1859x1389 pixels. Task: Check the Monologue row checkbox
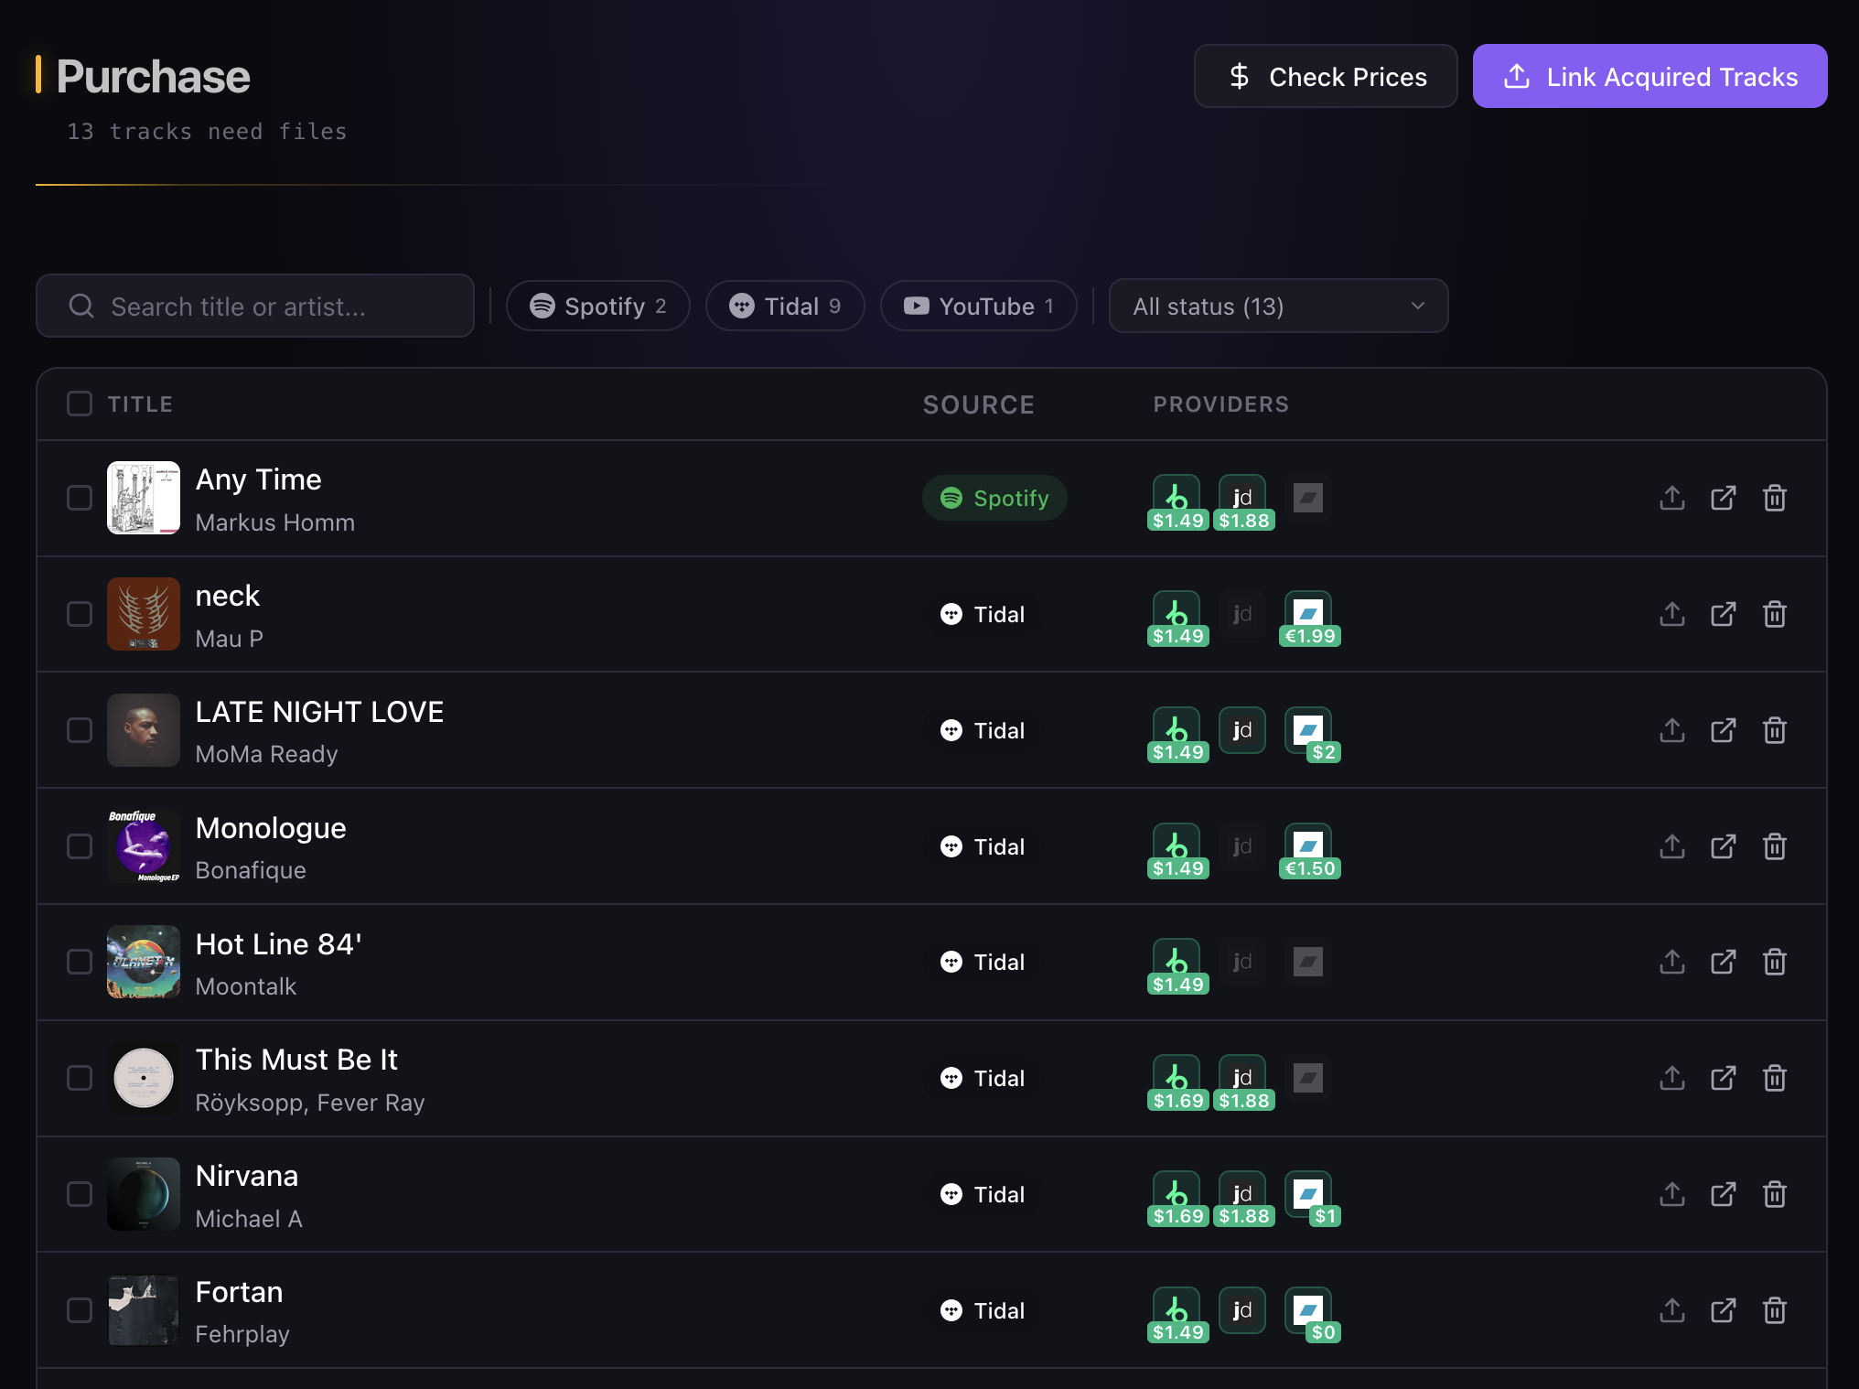pyautogui.click(x=80, y=846)
